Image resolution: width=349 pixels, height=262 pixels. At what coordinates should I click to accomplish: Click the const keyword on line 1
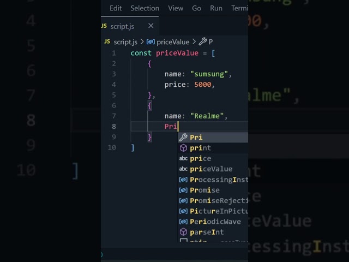tap(141, 53)
